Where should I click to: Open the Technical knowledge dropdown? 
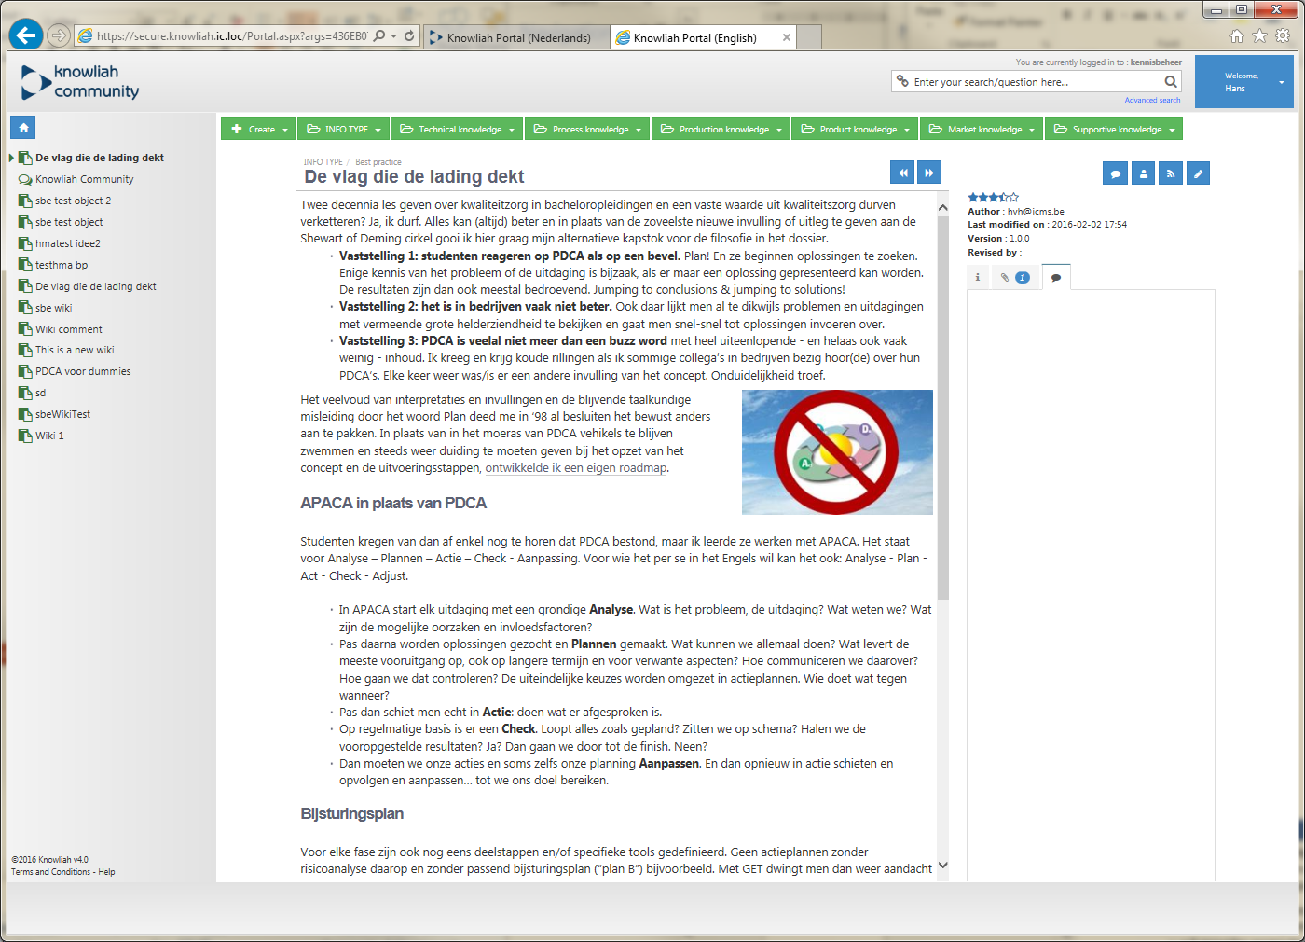[458, 130]
